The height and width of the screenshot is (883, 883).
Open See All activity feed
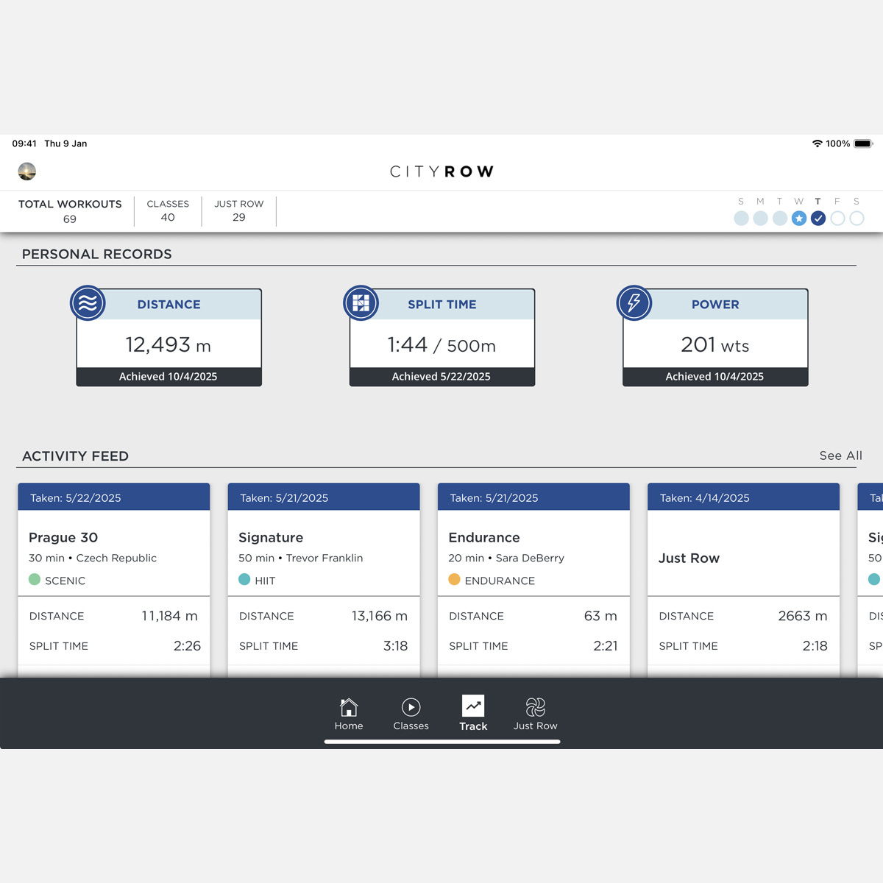[841, 455]
